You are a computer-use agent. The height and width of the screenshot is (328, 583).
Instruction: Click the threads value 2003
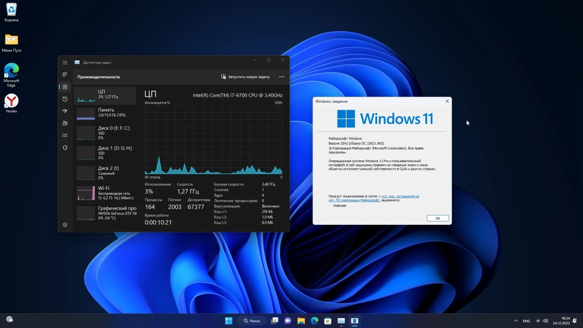pyautogui.click(x=174, y=207)
